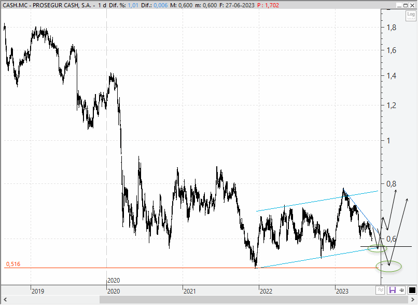This screenshot has width=418, height=305.
Task: Click the 1,8 price axis label
Action: [392, 28]
